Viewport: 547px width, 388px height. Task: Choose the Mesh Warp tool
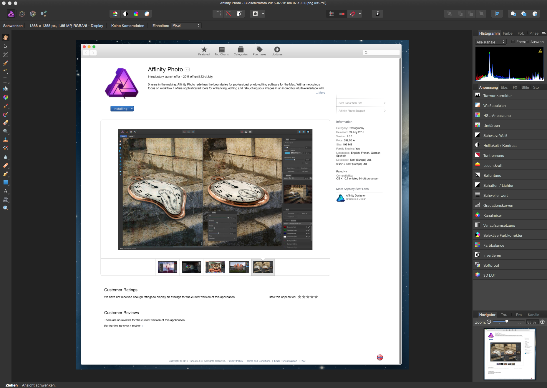6,199
